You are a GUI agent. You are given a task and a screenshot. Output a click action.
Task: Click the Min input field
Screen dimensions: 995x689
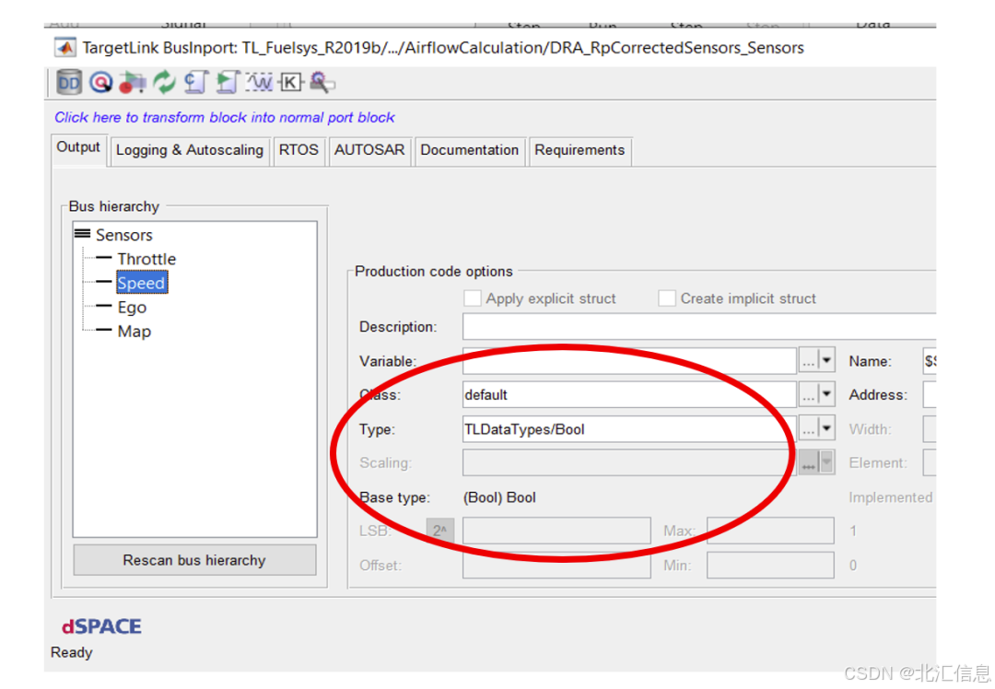(x=770, y=565)
